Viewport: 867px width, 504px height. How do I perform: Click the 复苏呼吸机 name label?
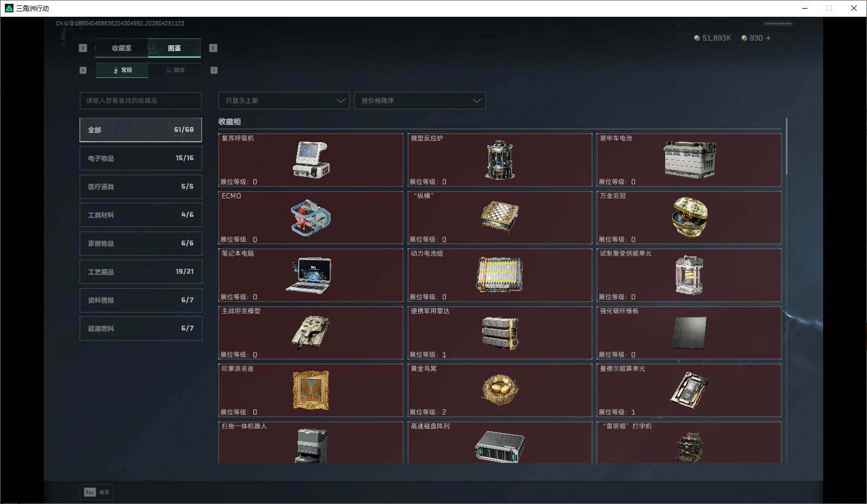coord(238,138)
